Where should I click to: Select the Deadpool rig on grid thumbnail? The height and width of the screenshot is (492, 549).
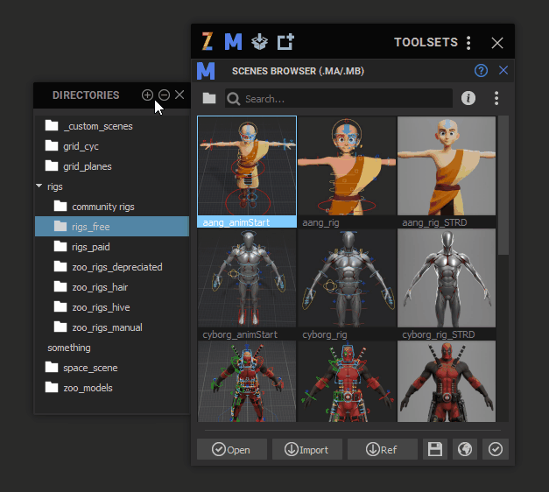[x=247, y=381]
